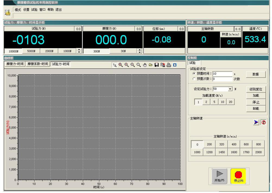This screenshot has width=272, height=193.
Task: Open the 设置 menu
Action: coord(26,10)
